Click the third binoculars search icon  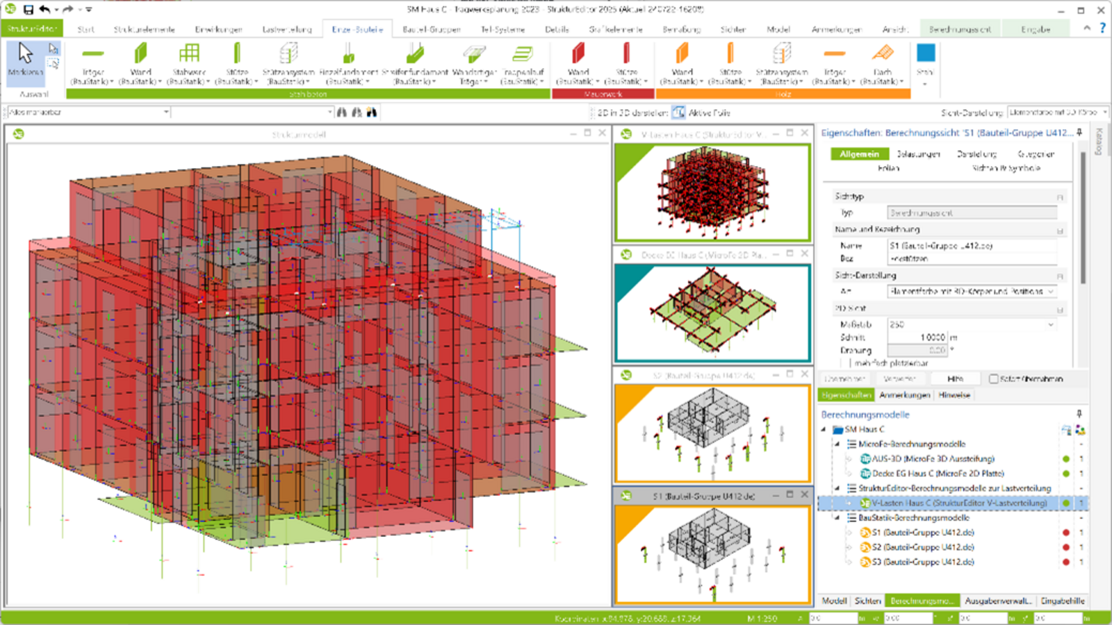pyautogui.click(x=372, y=112)
